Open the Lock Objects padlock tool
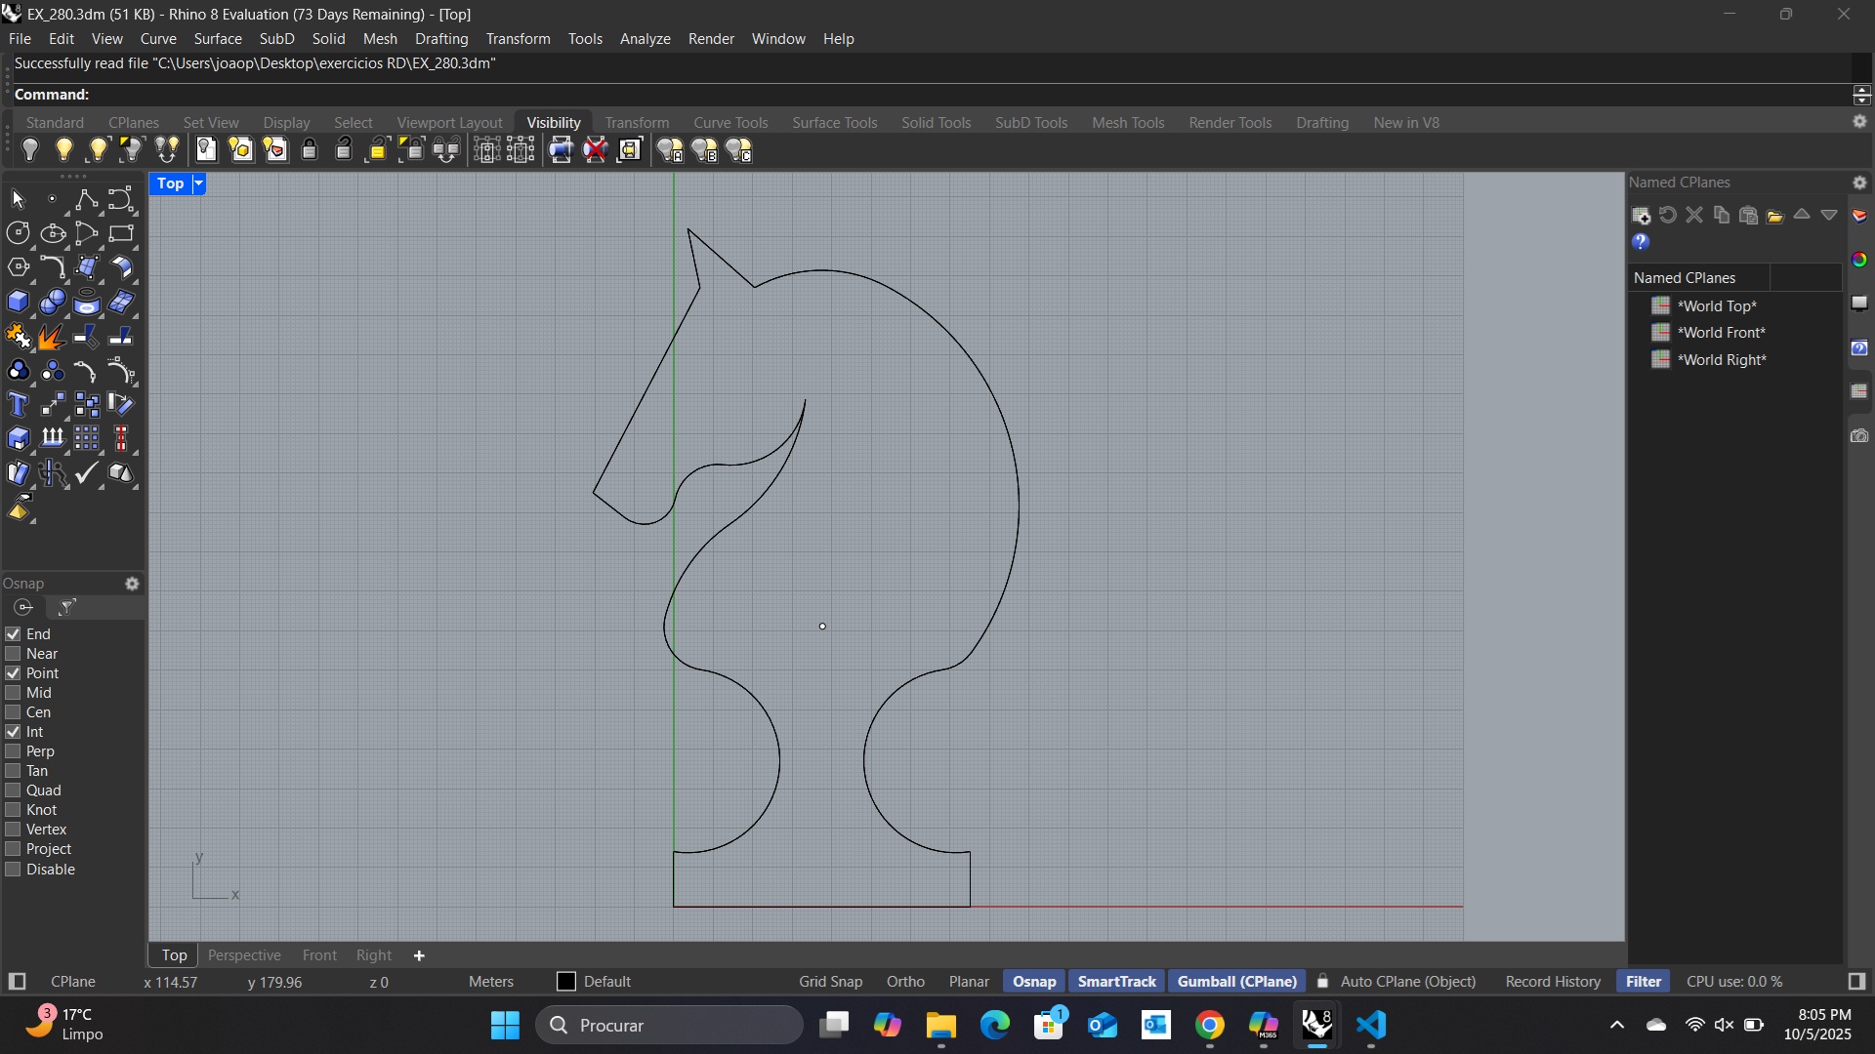Viewport: 1875px width, 1054px height. coord(310,148)
